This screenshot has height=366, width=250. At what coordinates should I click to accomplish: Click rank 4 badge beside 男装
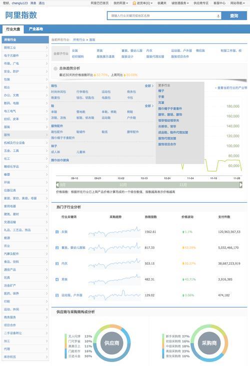click(x=57, y=279)
